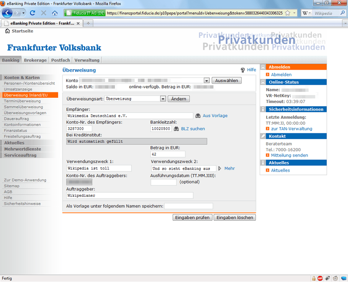
Task: Click the Startseite house icon
Action: 8,31
